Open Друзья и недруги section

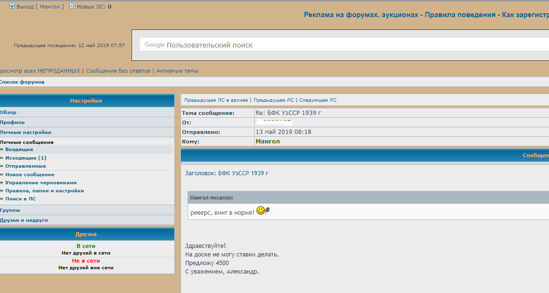24,220
